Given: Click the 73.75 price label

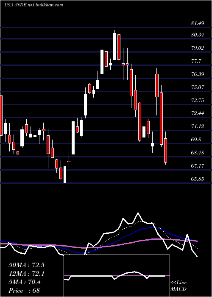Looking at the screenshot, I should [198, 101].
